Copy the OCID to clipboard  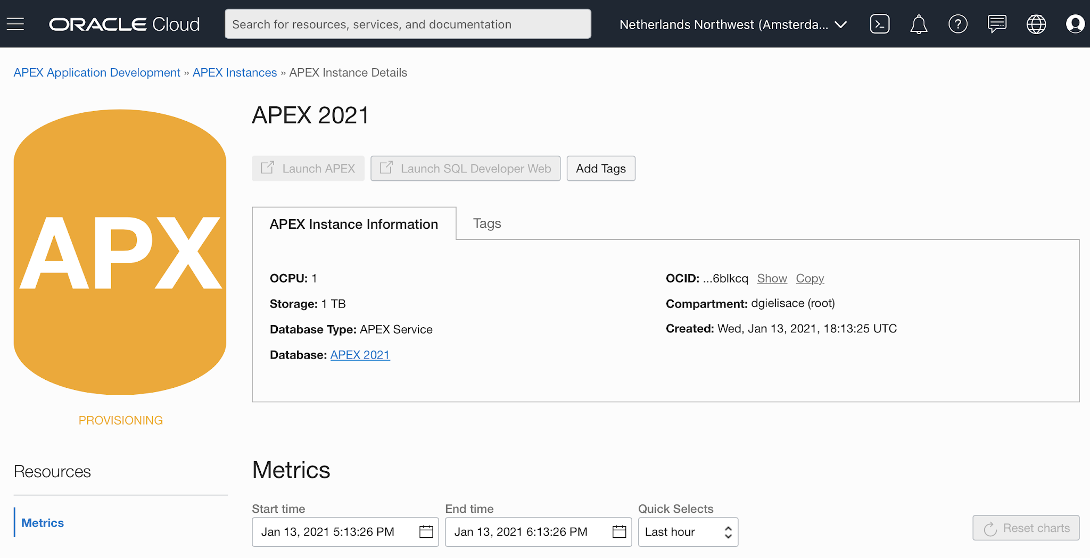point(810,278)
